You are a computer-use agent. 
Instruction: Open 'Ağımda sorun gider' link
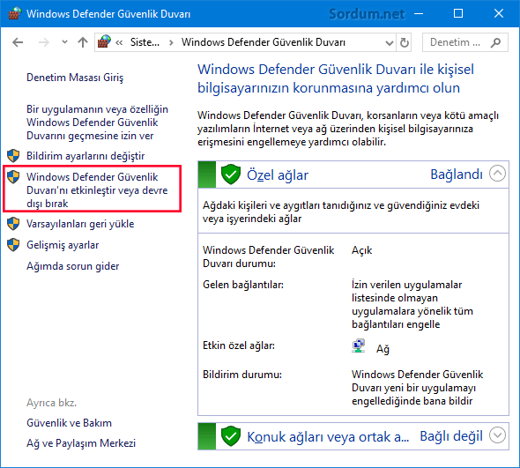(x=72, y=266)
